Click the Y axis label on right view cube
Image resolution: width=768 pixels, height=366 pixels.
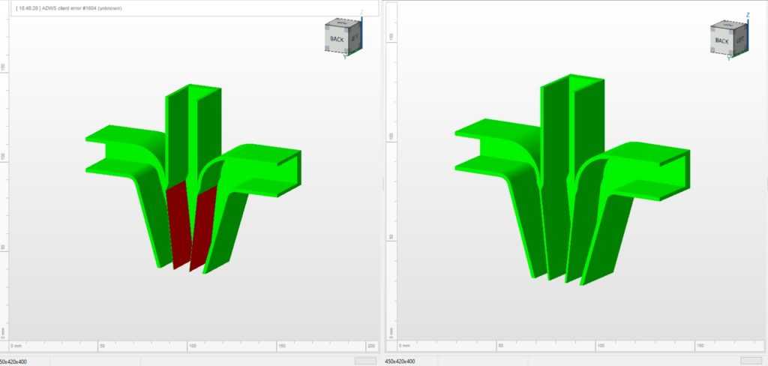(730, 59)
